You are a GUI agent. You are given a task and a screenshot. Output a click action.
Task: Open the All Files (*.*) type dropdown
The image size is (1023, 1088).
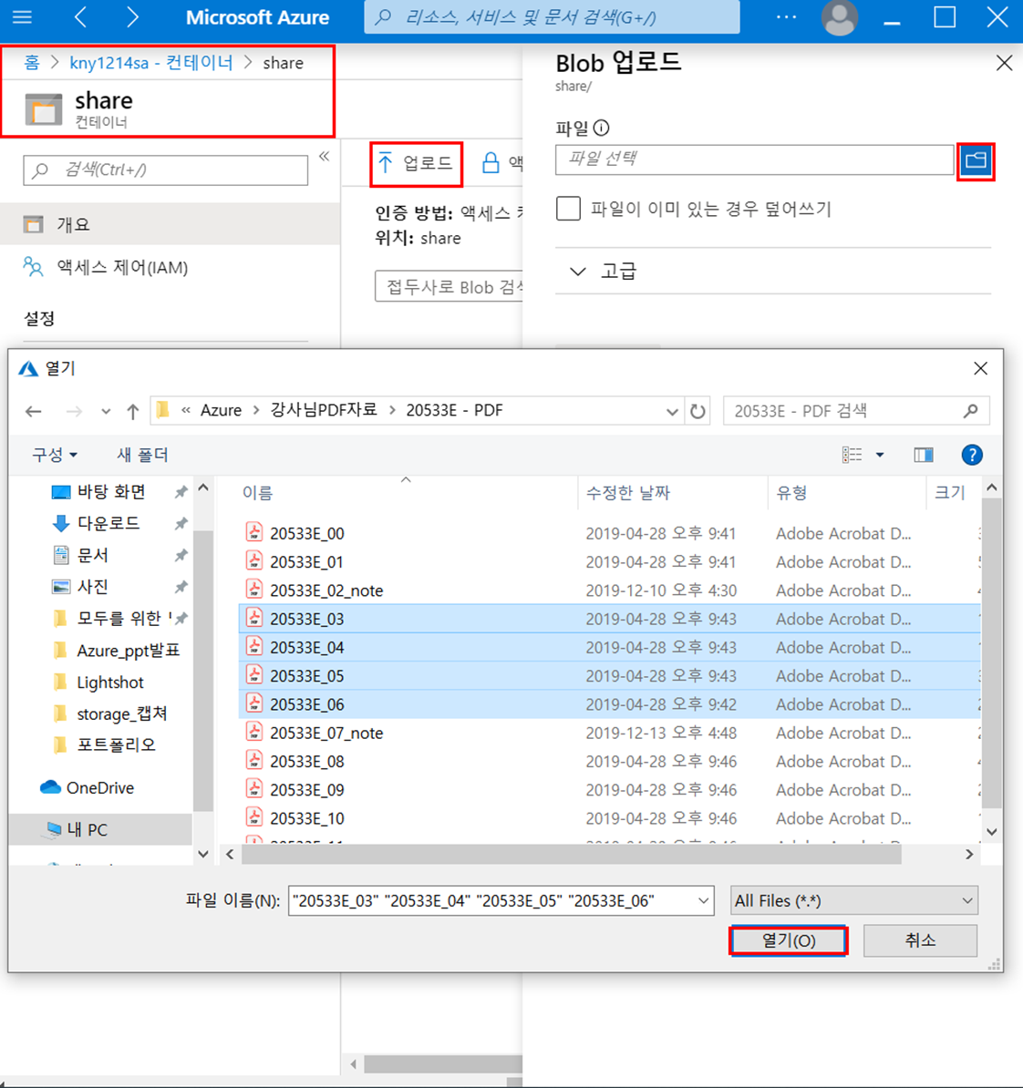854,900
